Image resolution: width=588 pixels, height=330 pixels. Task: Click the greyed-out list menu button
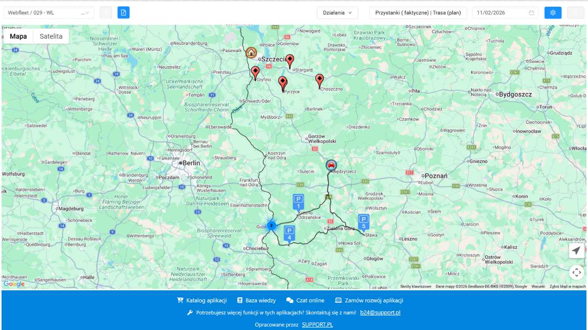(575, 13)
